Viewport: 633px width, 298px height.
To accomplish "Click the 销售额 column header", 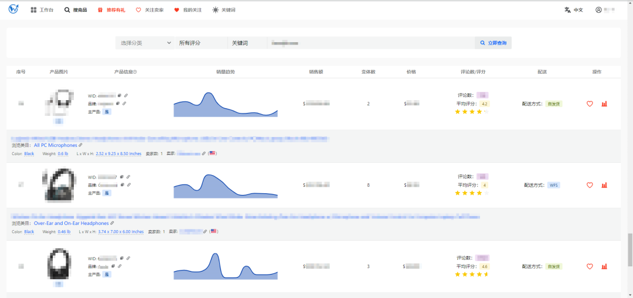I will (x=316, y=72).
